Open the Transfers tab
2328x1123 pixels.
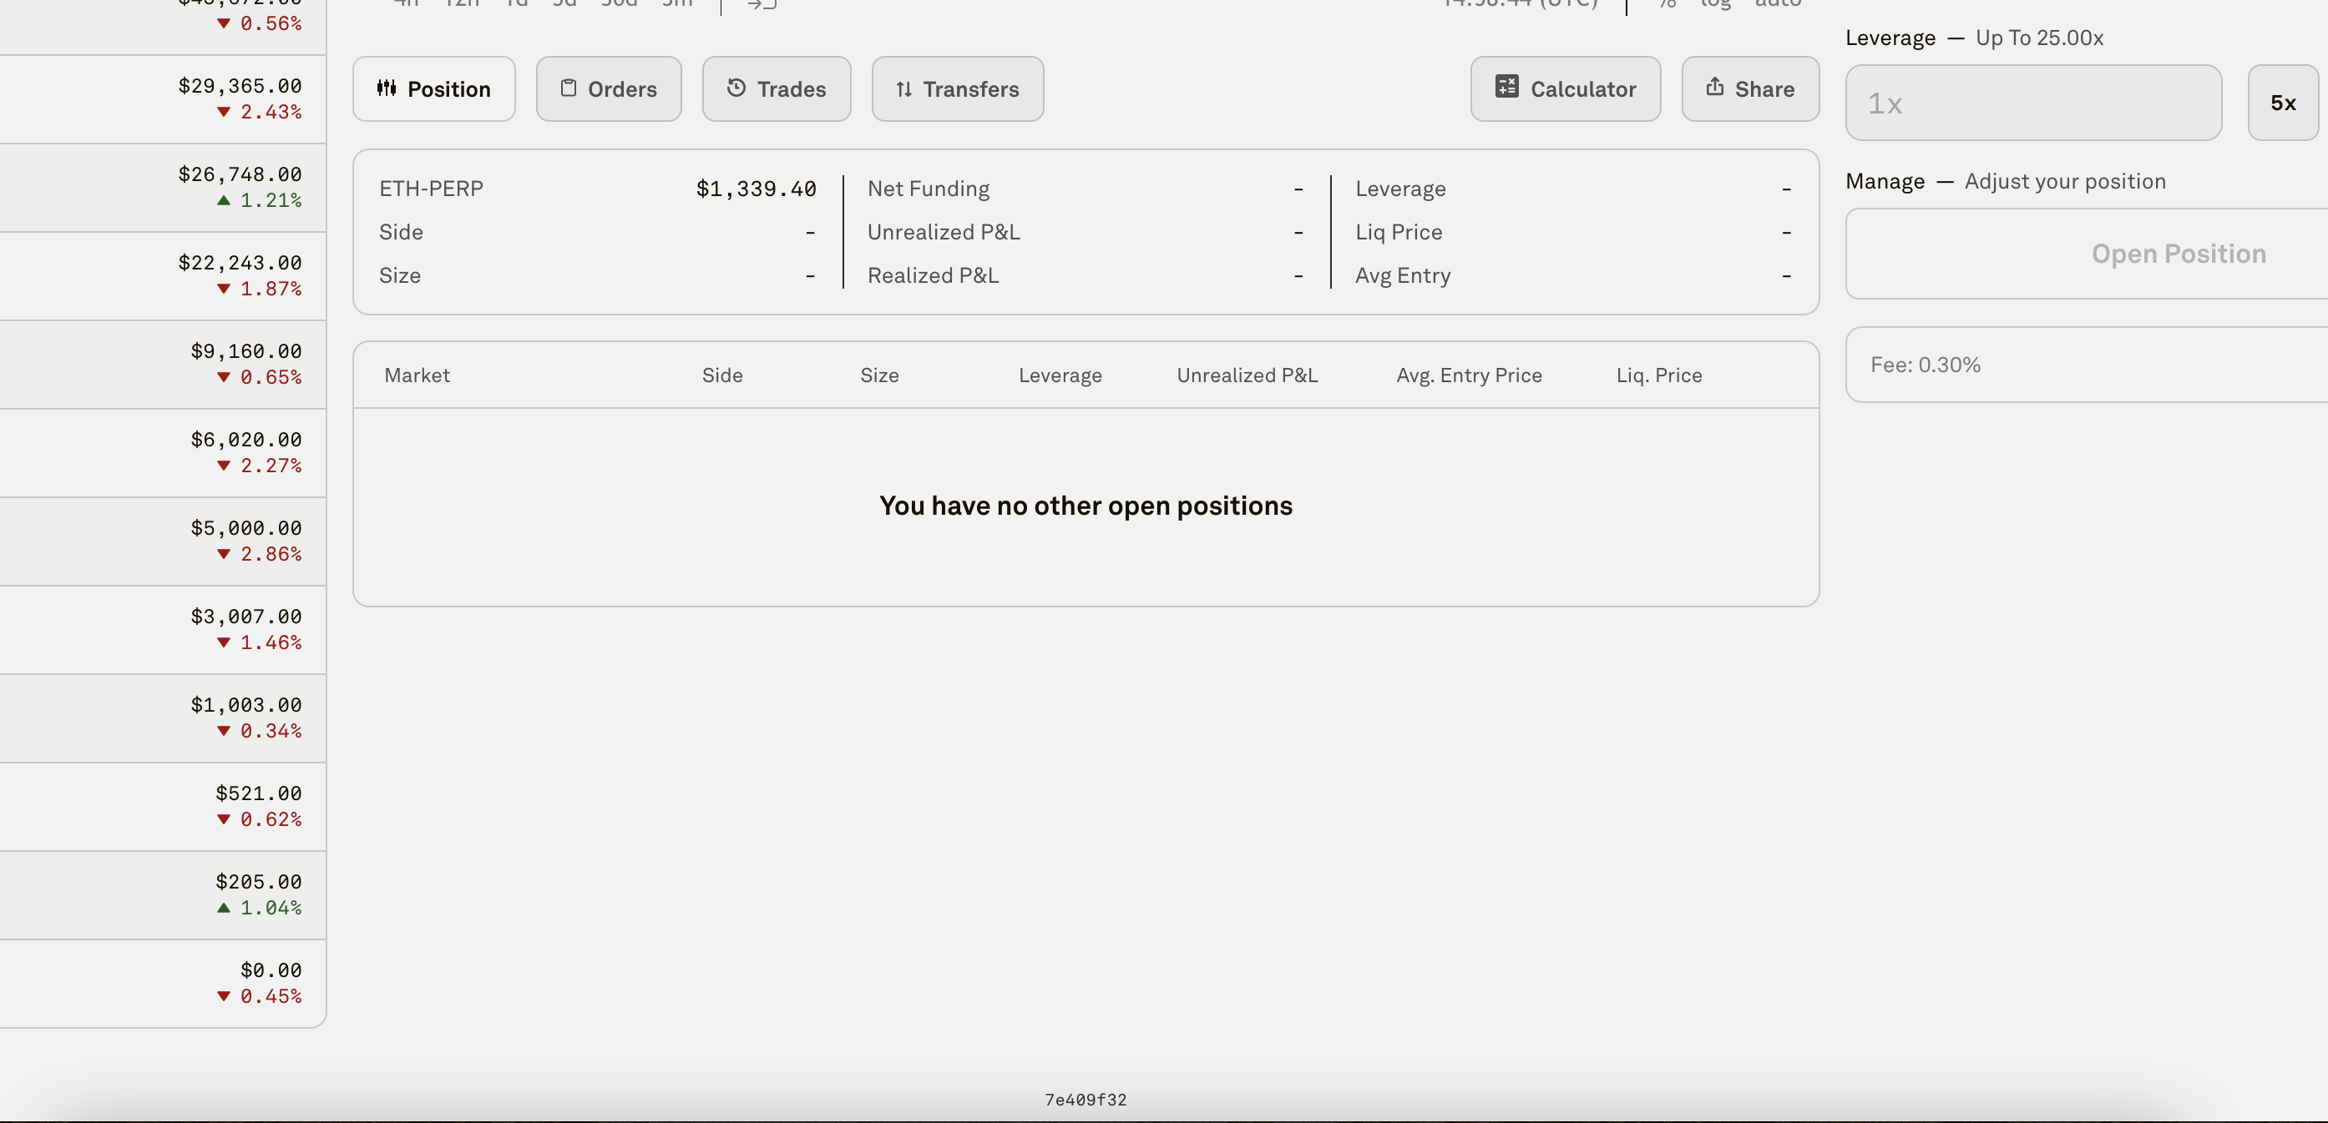957,89
